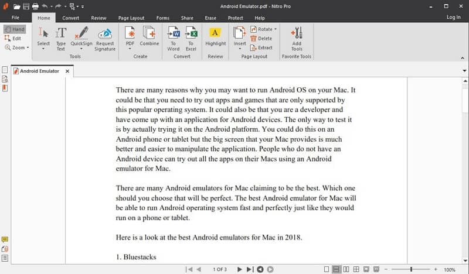Open the Page Layout tab
Screen dimensions: 469x274
pos(131,18)
